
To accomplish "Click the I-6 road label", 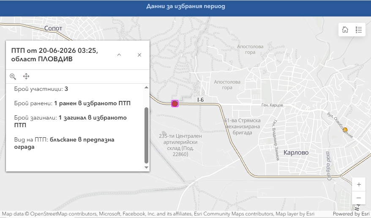I will point(200,100).
